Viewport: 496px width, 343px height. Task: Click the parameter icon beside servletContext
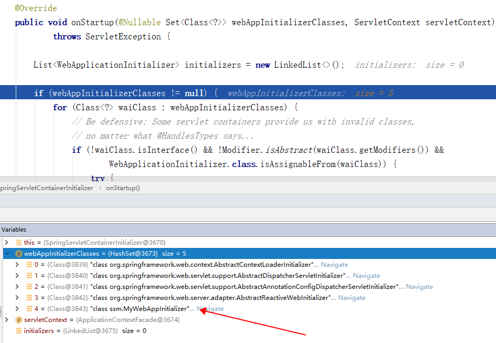pyautogui.click(x=19, y=320)
